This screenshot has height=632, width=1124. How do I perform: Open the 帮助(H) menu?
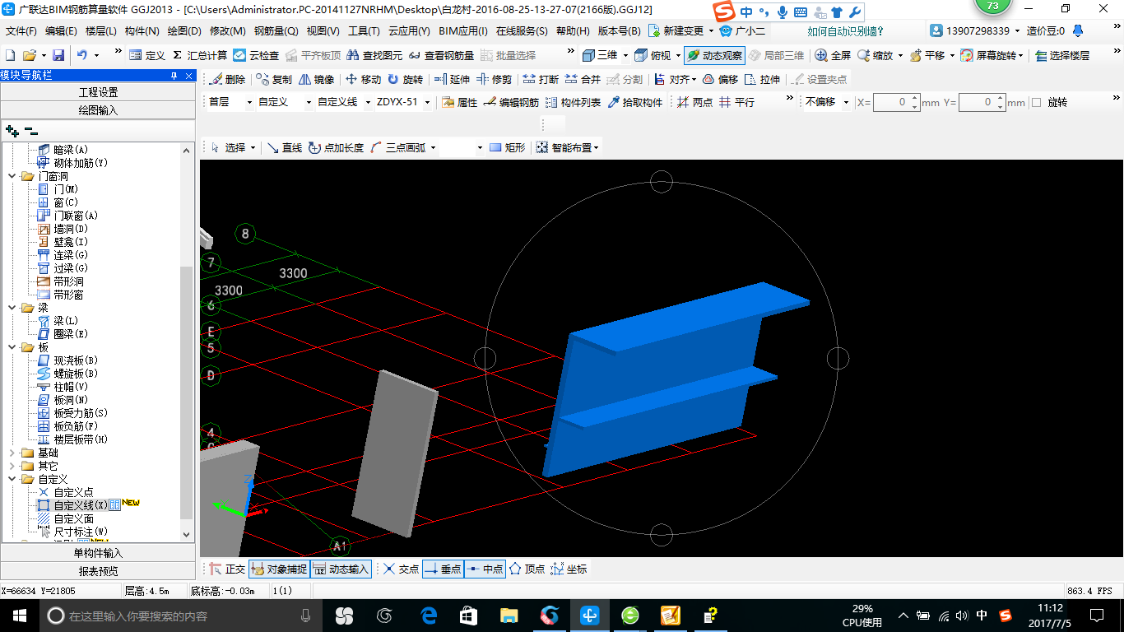(x=573, y=31)
